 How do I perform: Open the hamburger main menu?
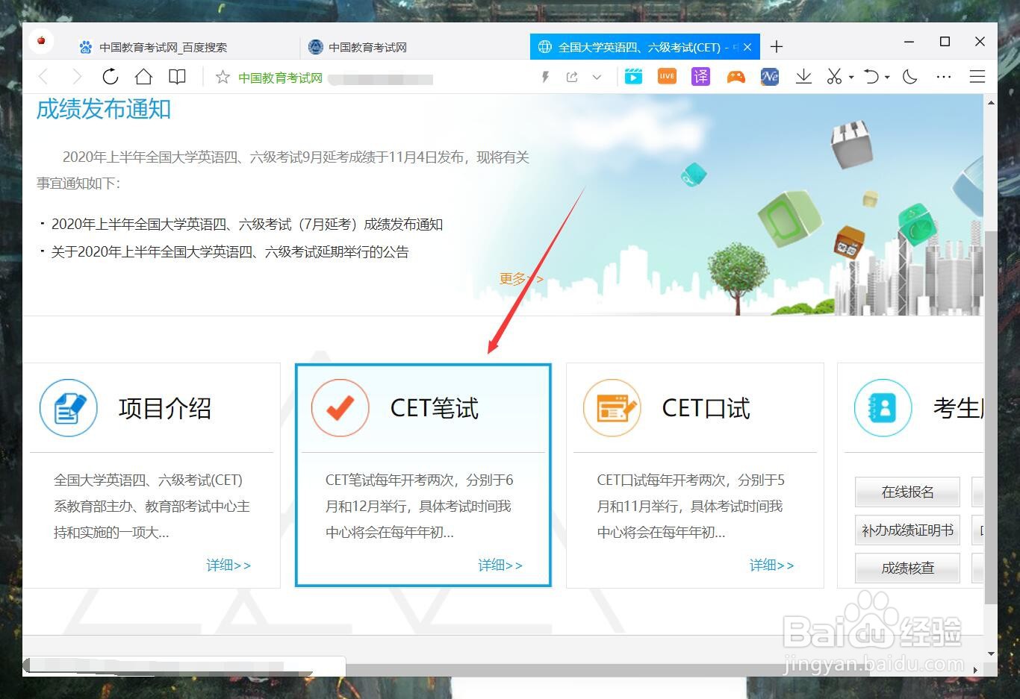click(x=977, y=76)
